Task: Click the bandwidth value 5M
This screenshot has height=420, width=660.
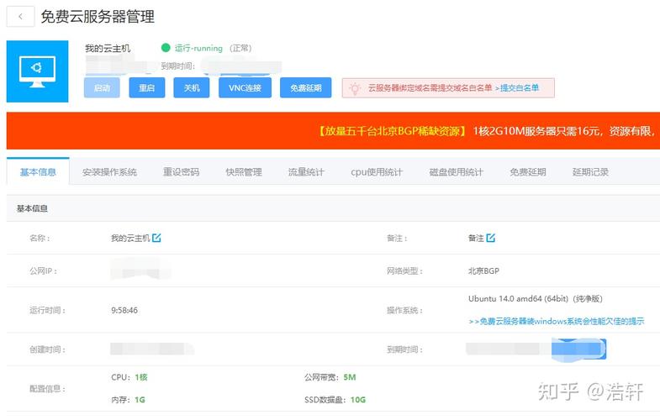Action: click(350, 377)
